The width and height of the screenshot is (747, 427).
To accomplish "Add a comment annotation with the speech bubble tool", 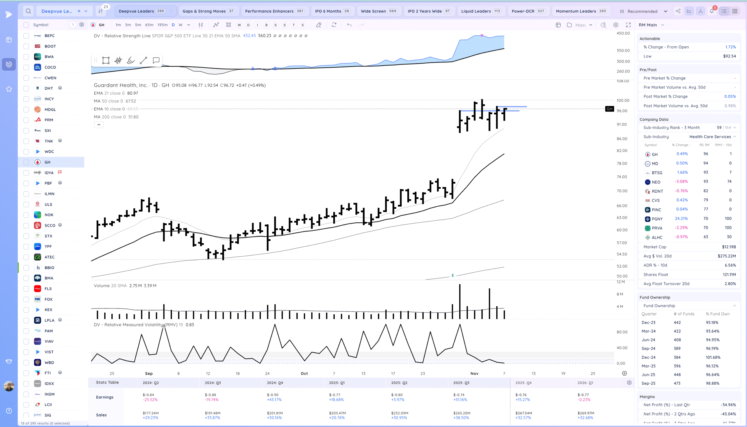I will 156,60.
